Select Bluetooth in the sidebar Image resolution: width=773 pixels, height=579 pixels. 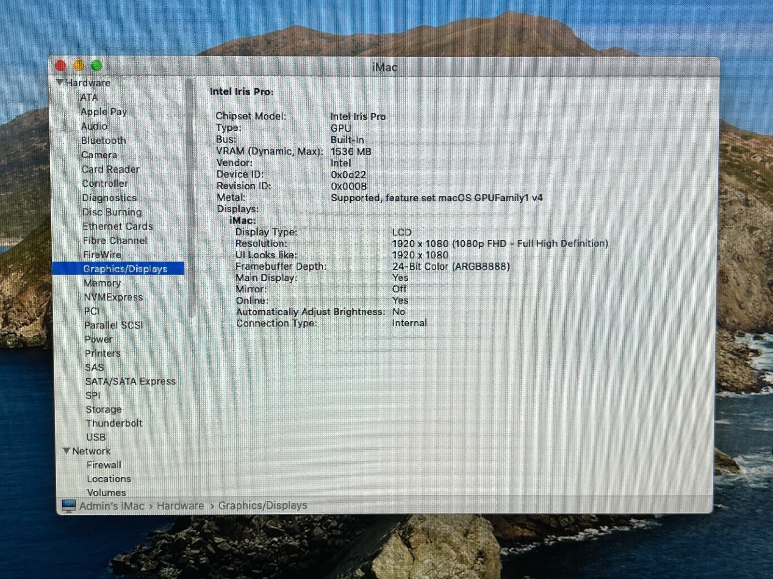103,140
